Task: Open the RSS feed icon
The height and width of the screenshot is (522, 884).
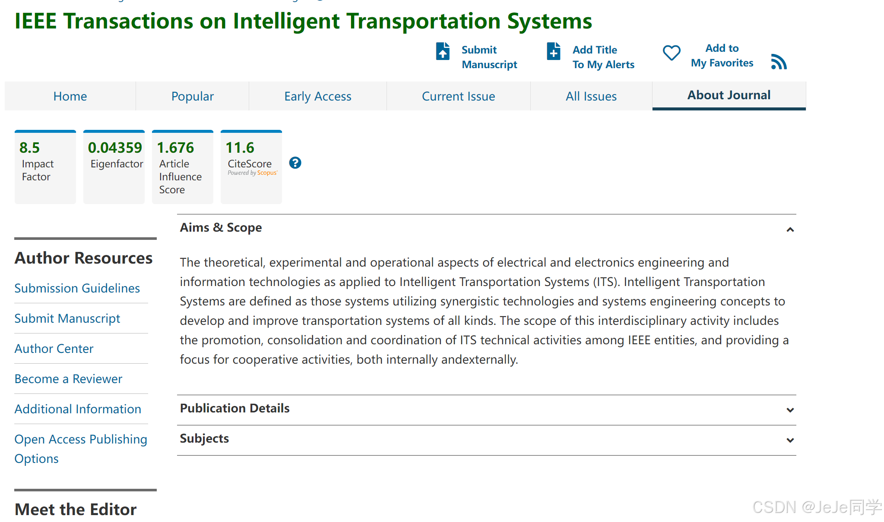Action: 779,62
